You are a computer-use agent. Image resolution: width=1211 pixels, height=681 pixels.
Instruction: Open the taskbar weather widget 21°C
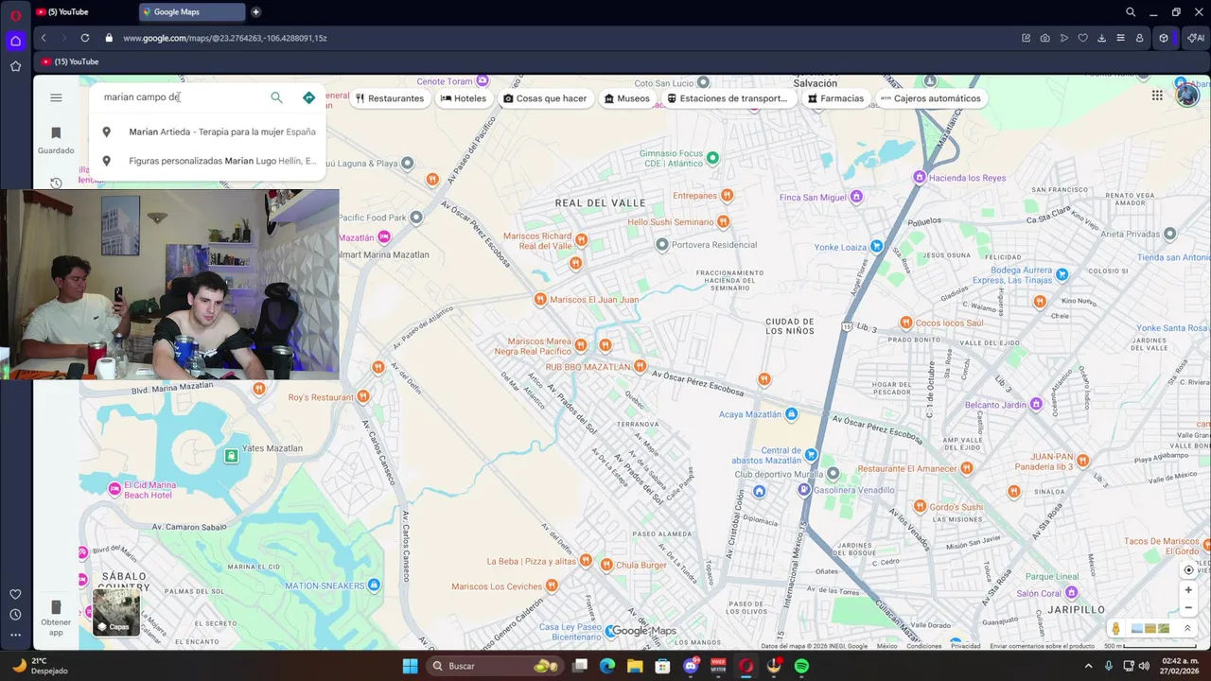[40, 666]
